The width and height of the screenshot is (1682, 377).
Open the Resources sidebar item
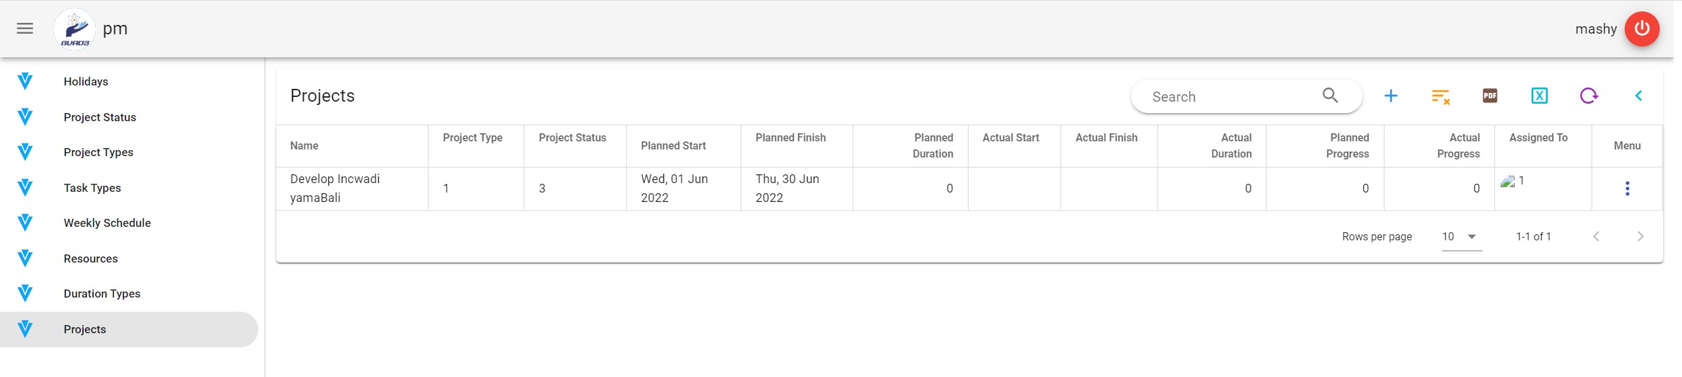[90, 259]
